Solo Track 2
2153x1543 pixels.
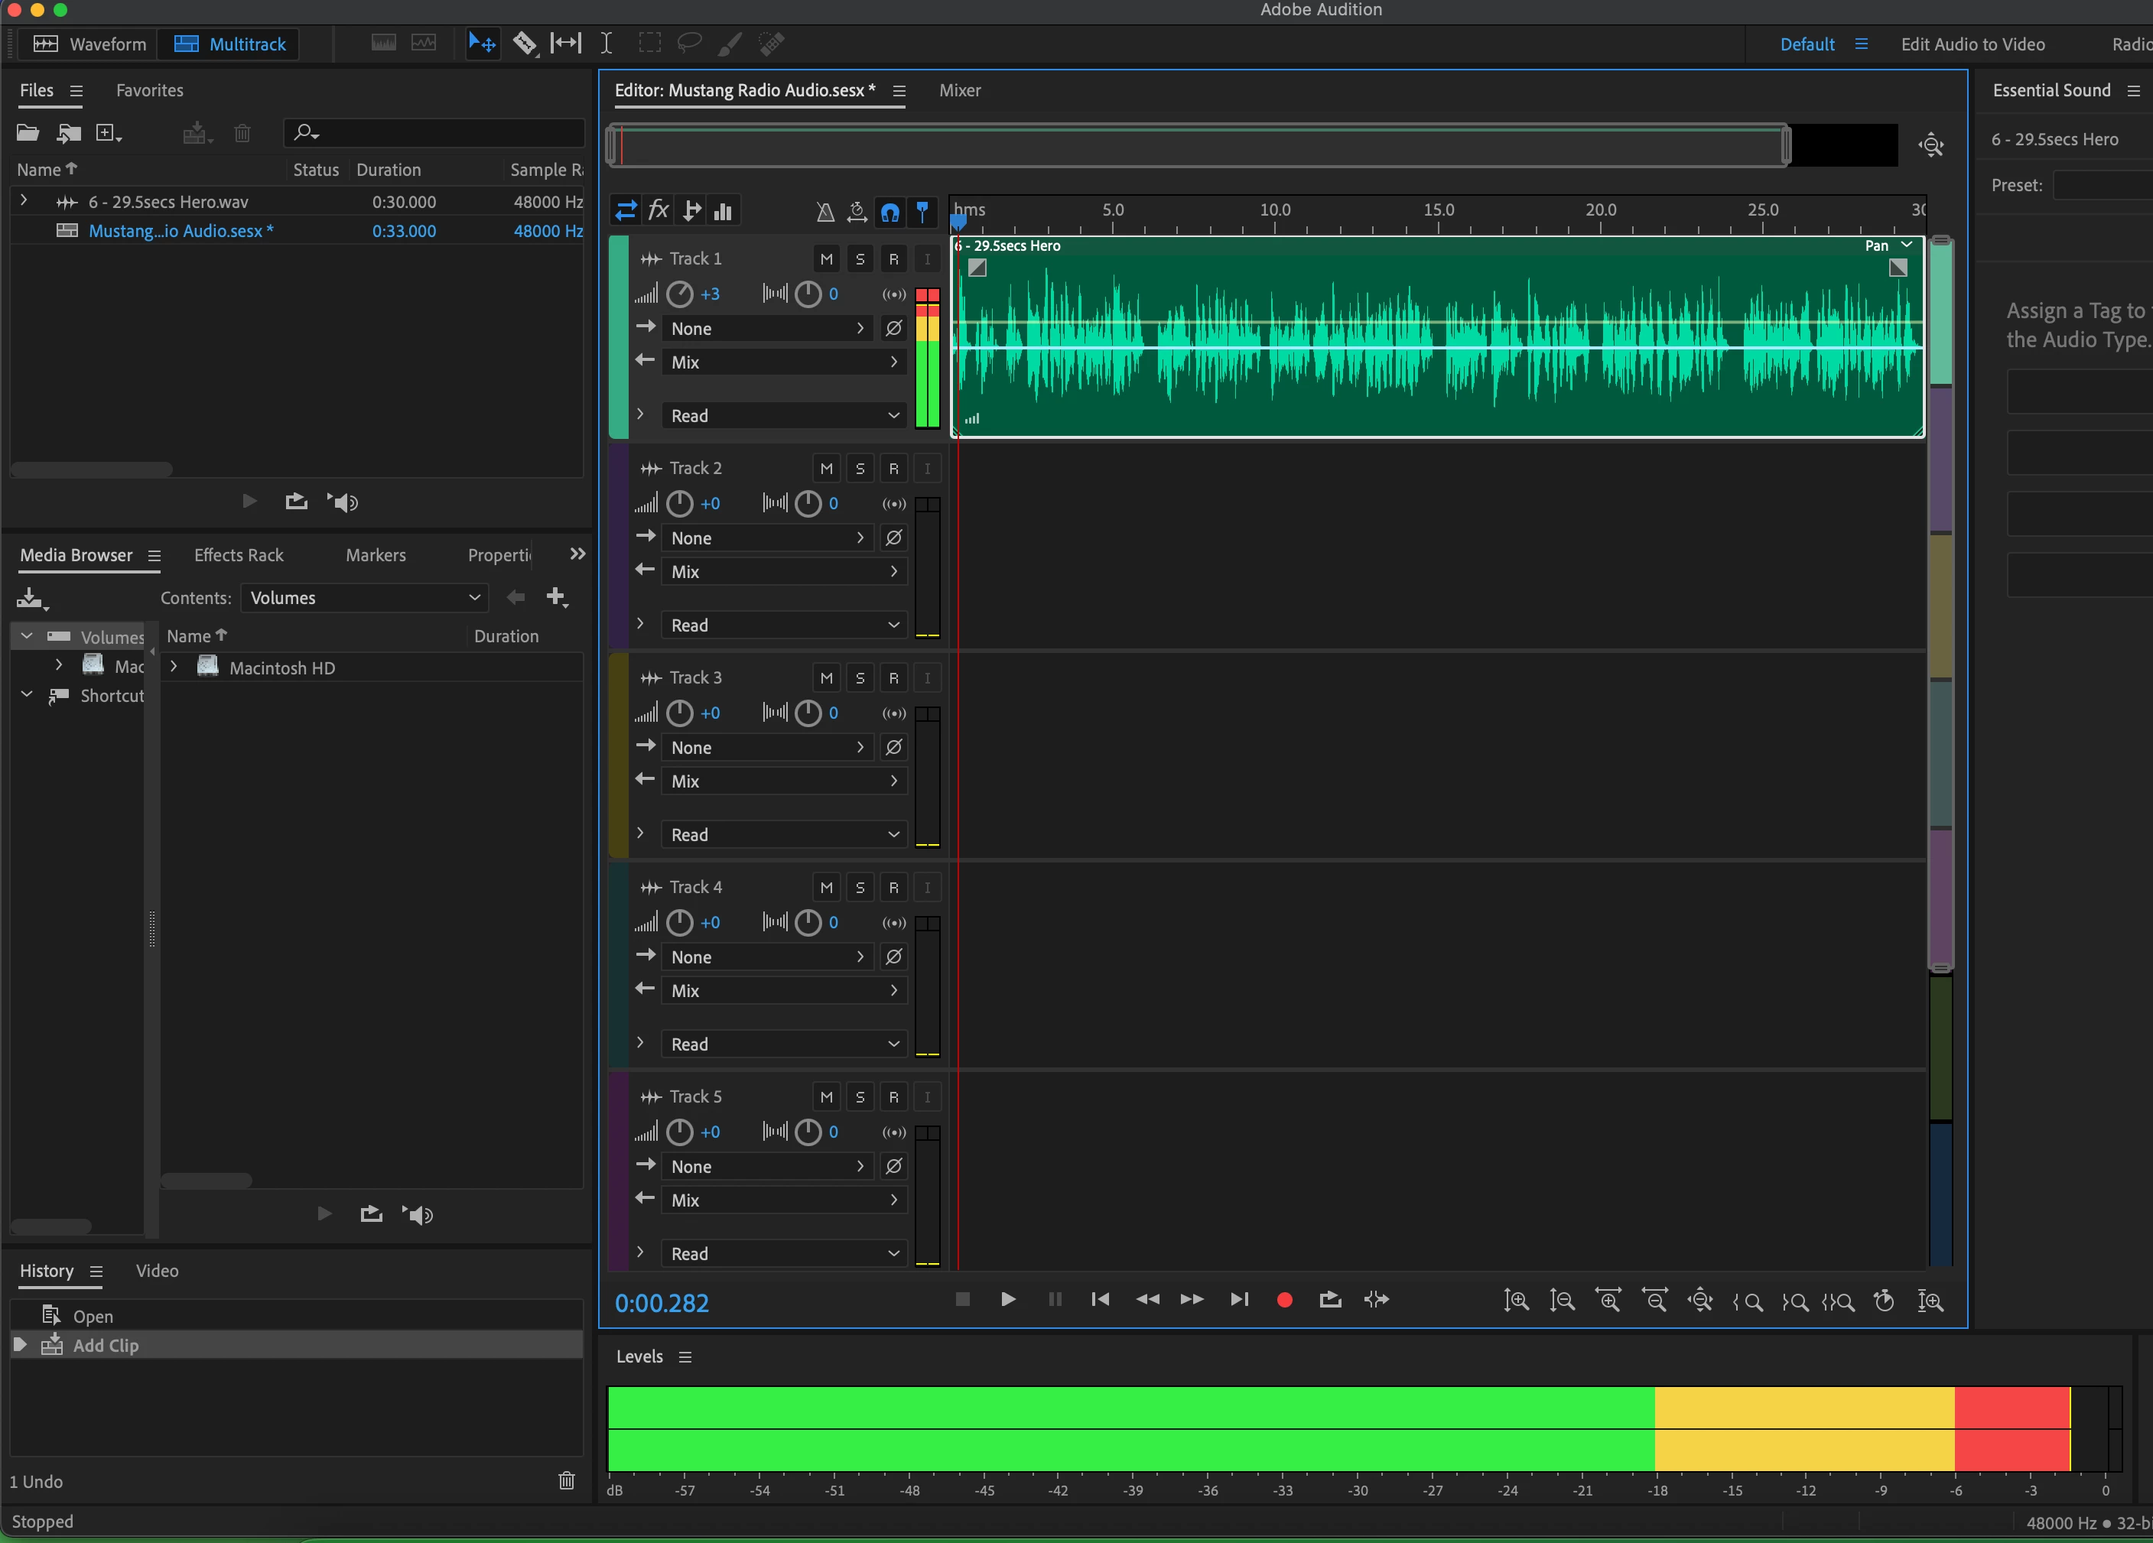(859, 469)
